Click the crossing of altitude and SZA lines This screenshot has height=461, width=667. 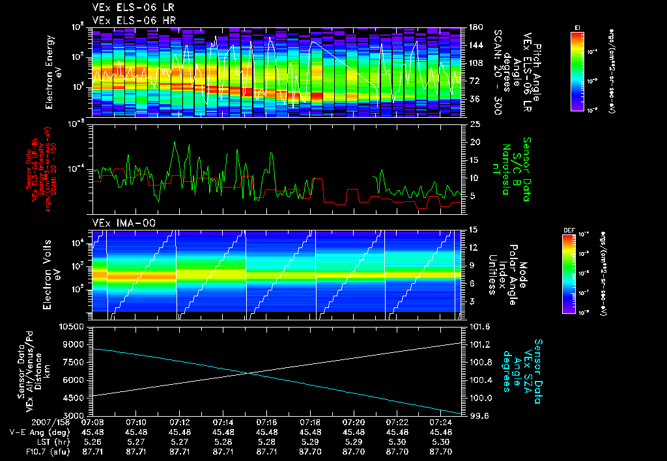click(x=248, y=373)
